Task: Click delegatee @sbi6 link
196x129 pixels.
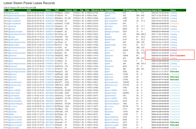Action: coord(107,64)
